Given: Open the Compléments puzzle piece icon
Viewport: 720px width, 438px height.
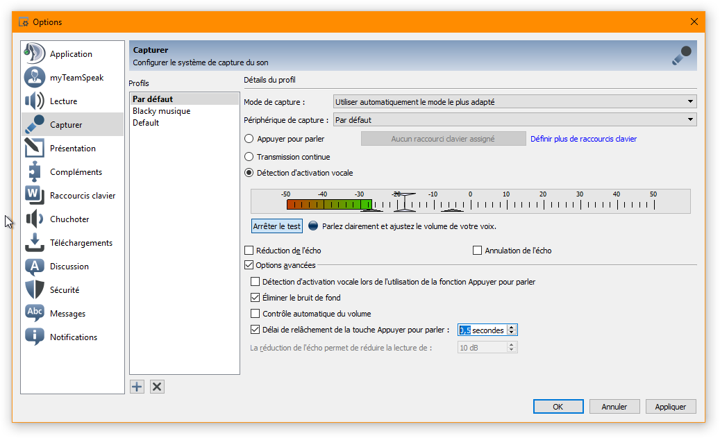Looking at the screenshot, I should coord(35,172).
